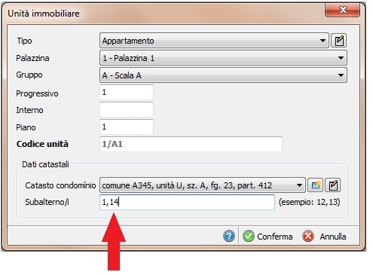Click the Palazzina label

[32, 58]
